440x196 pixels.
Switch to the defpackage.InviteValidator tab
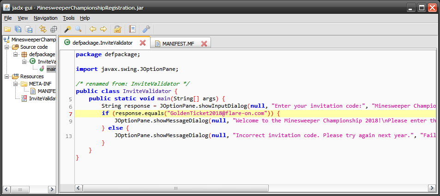click(x=102, y=43)
